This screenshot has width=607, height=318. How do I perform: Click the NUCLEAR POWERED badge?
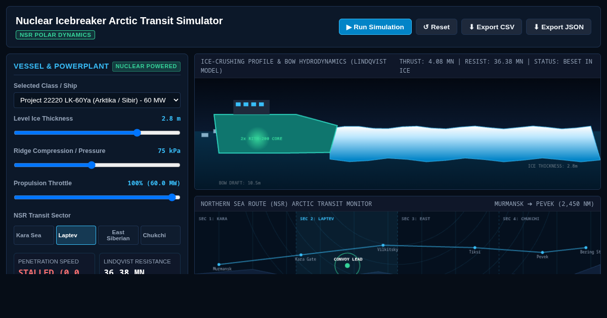tap(146, 66)
